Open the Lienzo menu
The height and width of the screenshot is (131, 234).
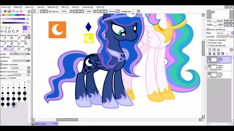pos(29,7)
